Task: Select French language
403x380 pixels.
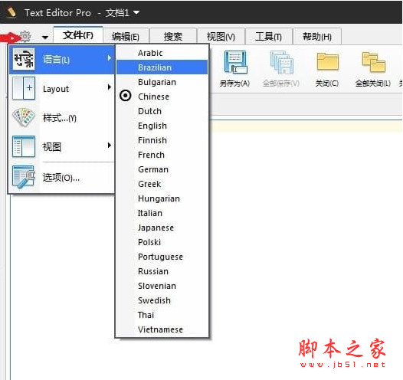Action: 162,155
